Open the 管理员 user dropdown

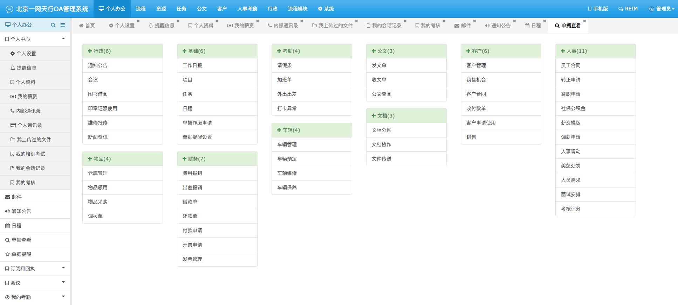661,9
